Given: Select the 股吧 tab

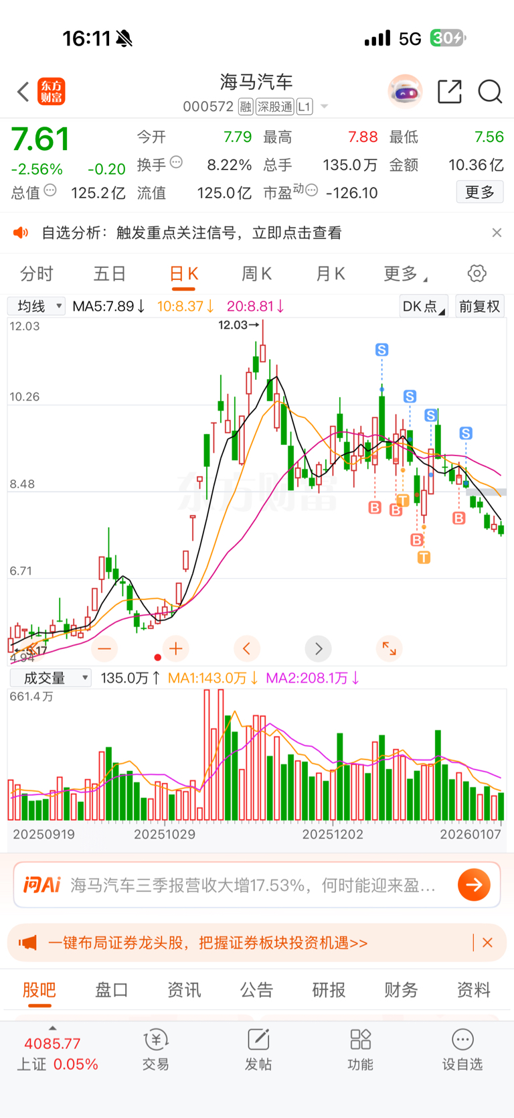Looking at the screenshot, I should 39,990.
